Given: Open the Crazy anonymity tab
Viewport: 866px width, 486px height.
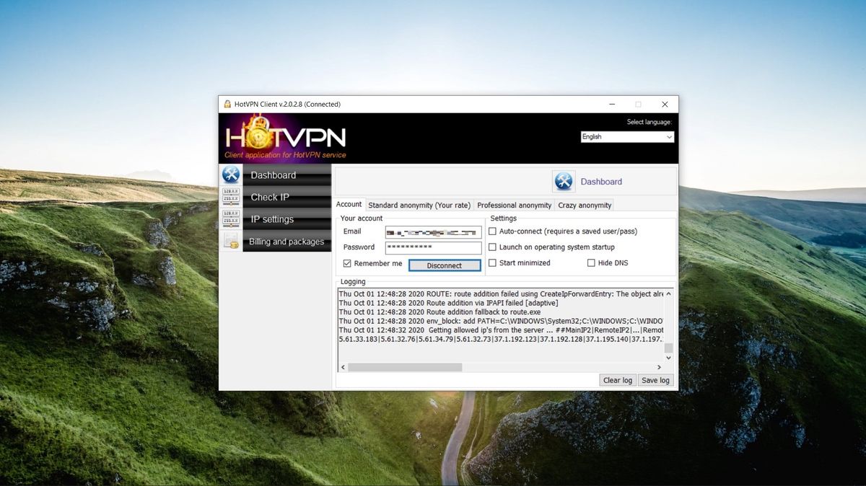Looking at the screenshot, I should [585, 205].
